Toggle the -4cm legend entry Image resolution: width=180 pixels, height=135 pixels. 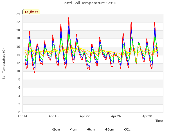(x=71, y=129)
